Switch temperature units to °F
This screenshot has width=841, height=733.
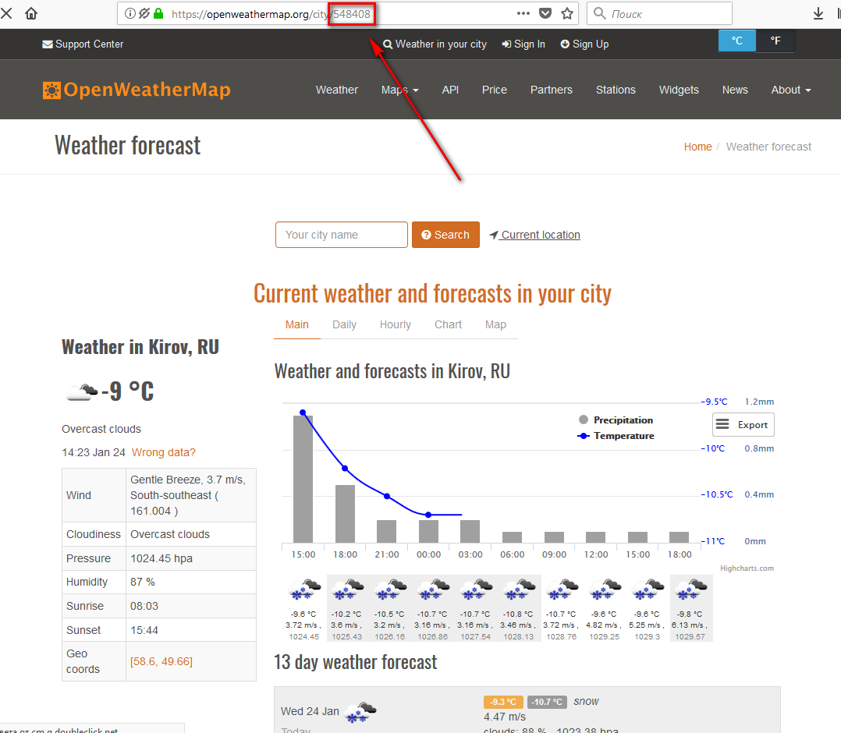point(775,41)
